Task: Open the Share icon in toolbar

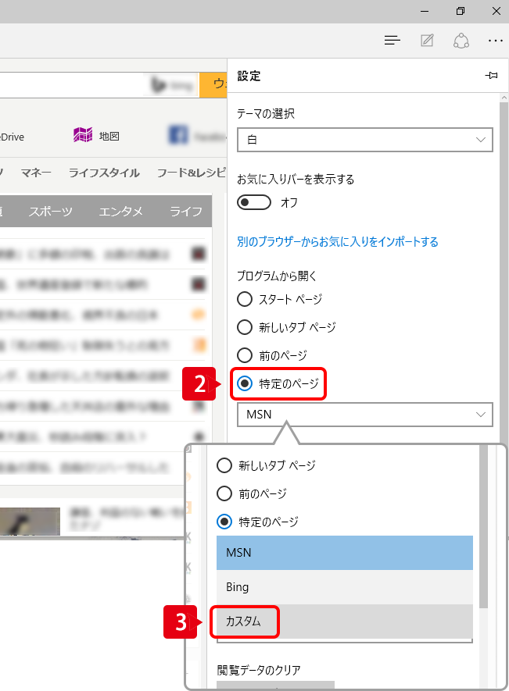Action: (x=461, y=41)
